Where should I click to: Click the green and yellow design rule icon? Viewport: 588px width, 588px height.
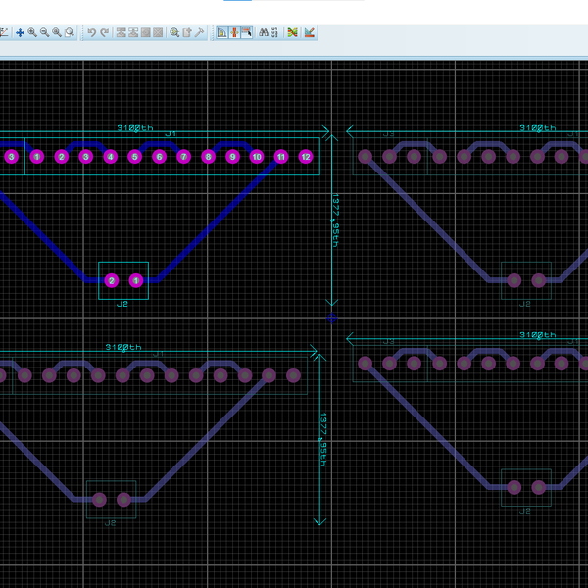coord(292,32)
